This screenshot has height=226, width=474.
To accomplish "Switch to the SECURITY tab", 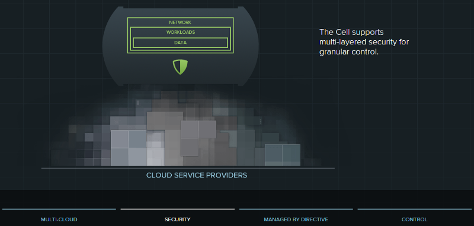I will click(x=177, y=219).
